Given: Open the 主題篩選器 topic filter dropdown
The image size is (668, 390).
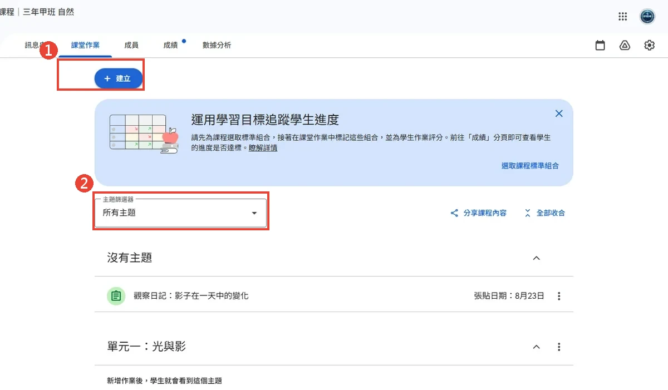Looking at the screenshot, I should pyautogui.click(x=180, y=213).
